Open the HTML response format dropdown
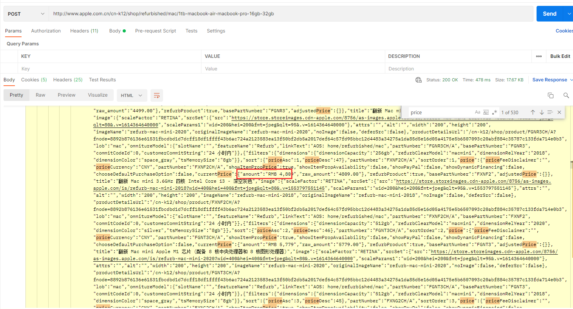Screen dimensions: 573x309 (x=132, y=95)
